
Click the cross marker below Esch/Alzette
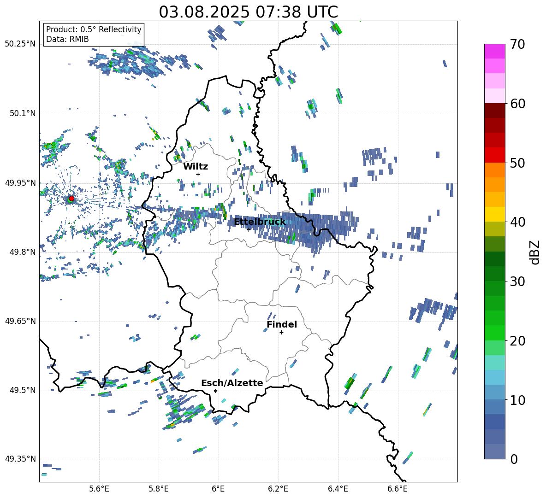pos(215,391)
